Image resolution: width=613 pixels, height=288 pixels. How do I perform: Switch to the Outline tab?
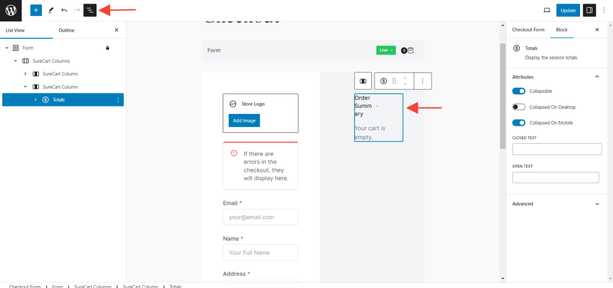[66, 30]
